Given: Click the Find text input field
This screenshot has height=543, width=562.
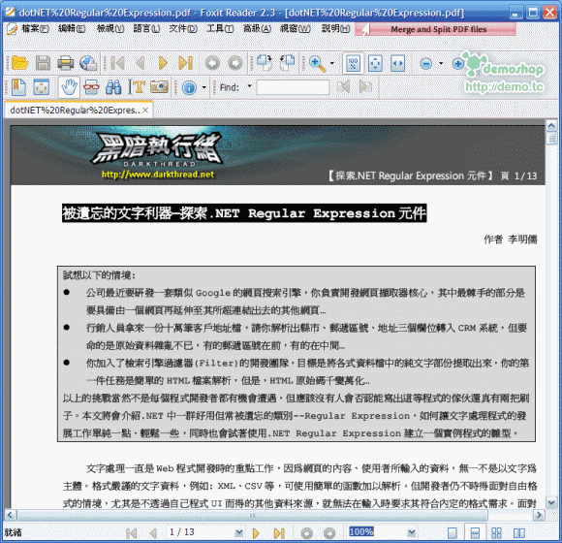Looking at the screenshot, I should click(293, 87).
